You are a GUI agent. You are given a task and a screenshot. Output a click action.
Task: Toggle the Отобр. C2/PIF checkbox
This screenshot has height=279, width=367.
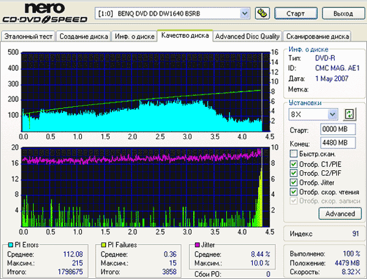point(293,173)
